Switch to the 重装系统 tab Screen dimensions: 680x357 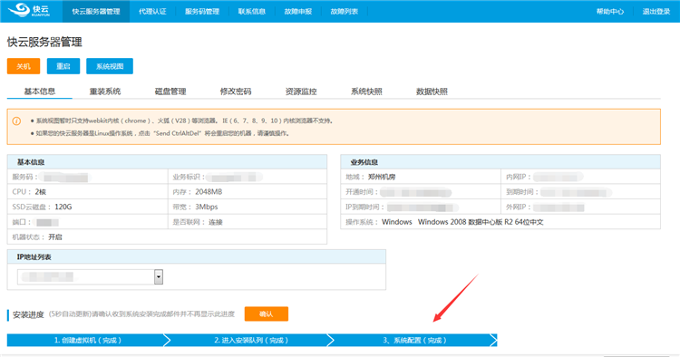[x=105, y=92]
